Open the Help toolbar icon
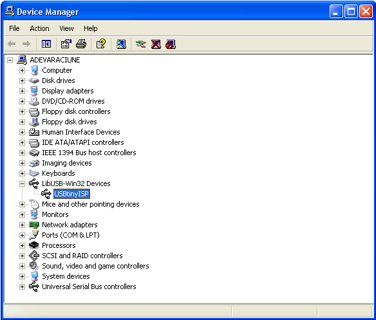The height and width of the screenshot is (320, 376). [101, 44]
